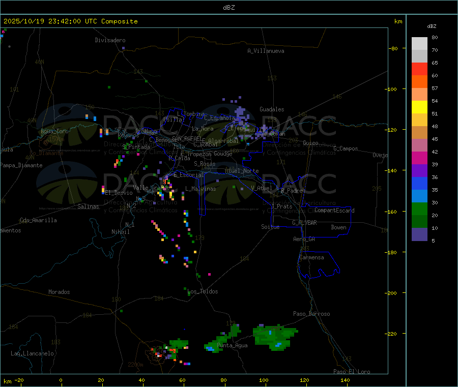Click the G_Campos label

tap(346, 148)
